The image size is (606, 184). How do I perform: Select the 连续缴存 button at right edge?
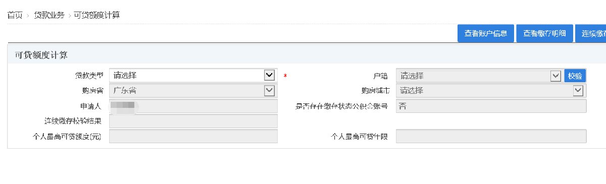[591, 33]
